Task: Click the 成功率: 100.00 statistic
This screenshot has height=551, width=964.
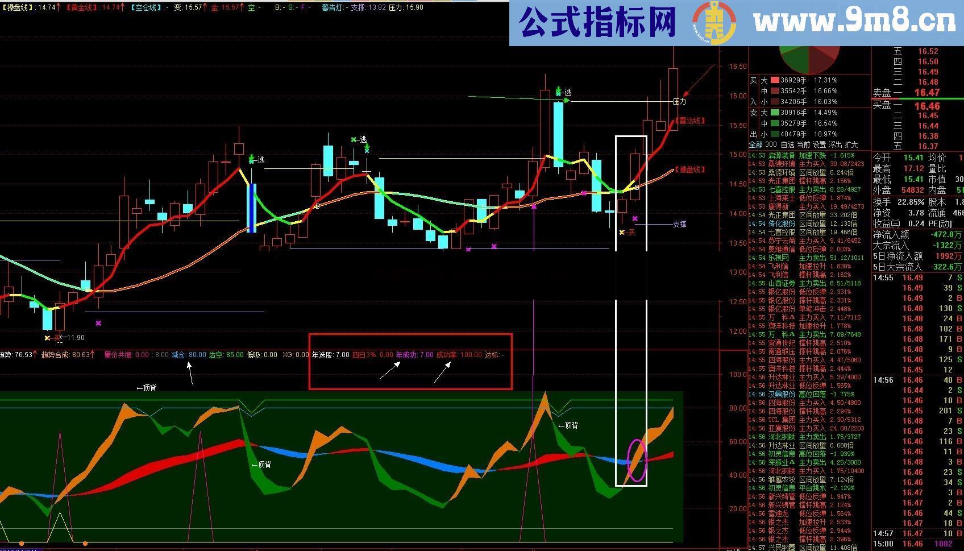Action: pos(459,355)
